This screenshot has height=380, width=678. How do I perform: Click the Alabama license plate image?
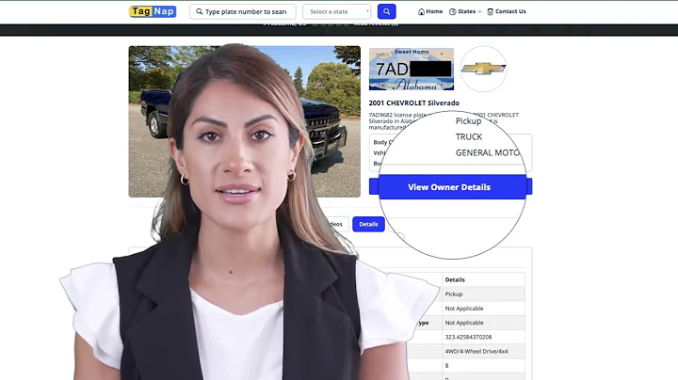click(x=412, y=69)
